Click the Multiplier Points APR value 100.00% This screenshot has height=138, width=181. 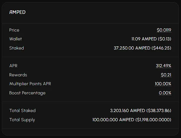(x=163, y=84)
